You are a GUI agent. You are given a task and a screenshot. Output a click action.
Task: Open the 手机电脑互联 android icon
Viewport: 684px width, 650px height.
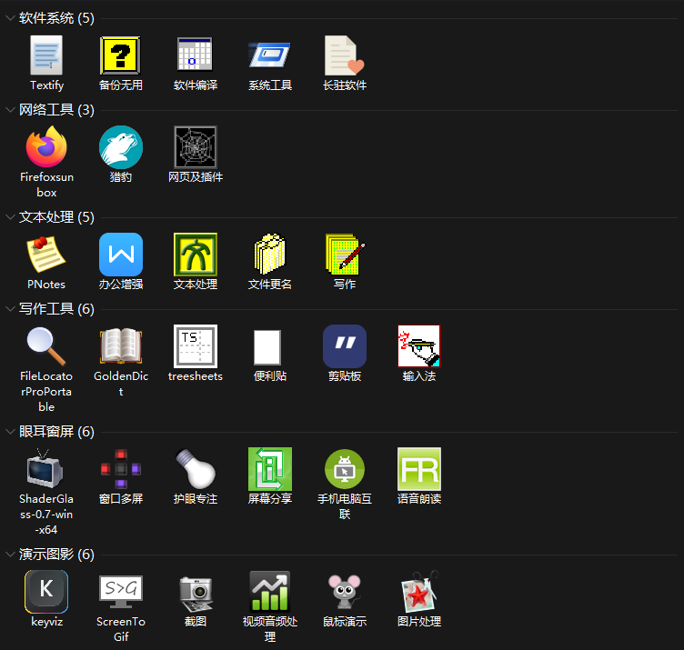[345, 469]
